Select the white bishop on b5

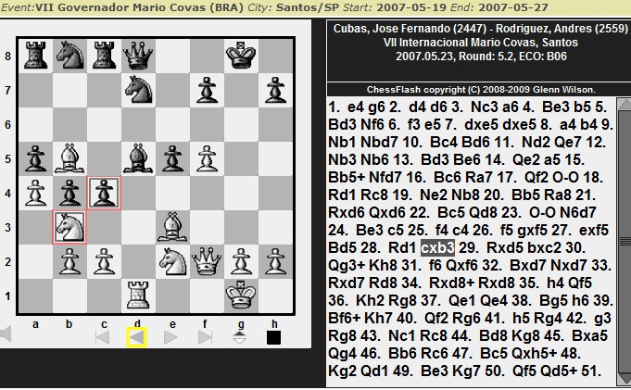(69, 159)
